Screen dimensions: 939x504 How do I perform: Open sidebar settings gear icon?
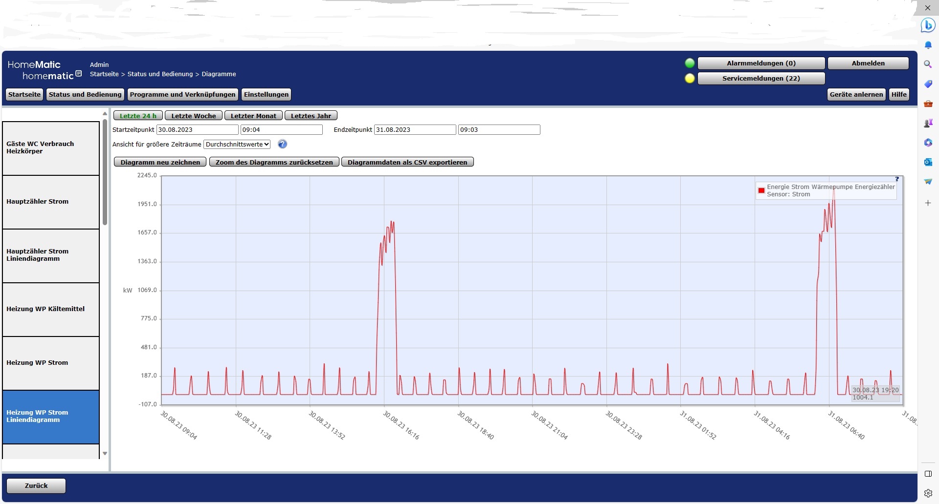928,493
